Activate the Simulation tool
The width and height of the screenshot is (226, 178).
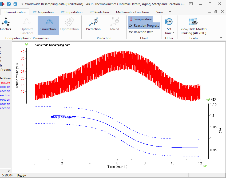pos(48,25)
